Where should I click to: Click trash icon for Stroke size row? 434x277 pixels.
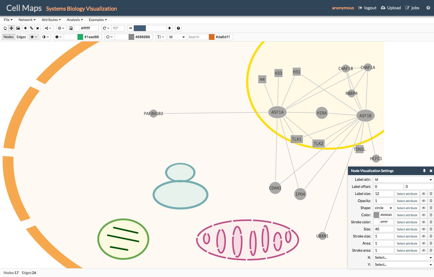[x=431, y=236]
